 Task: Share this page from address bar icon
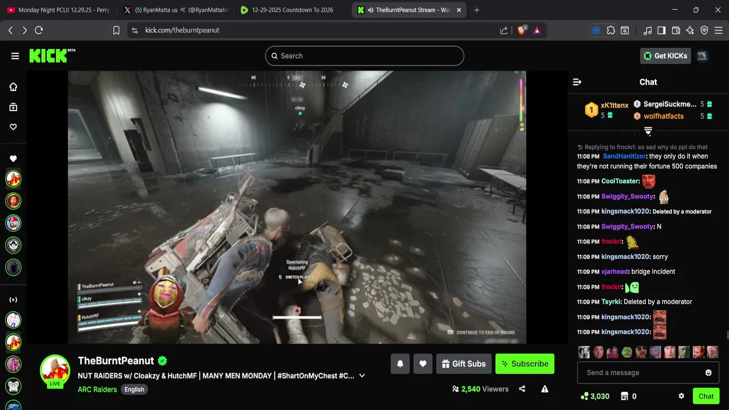(503, 30)
